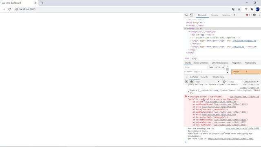Reload the page with refresh icon
This screenshot has width=261, height=147.
9,9
